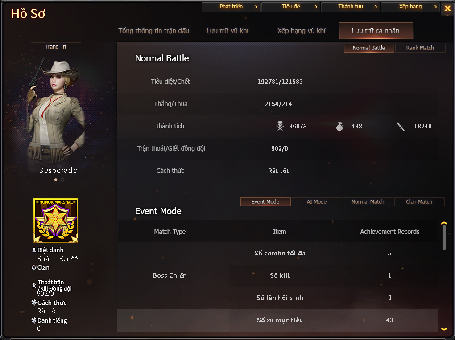455x340 pixels.
Task: Close the Hồ Sơ window
Action: point(447,8)
